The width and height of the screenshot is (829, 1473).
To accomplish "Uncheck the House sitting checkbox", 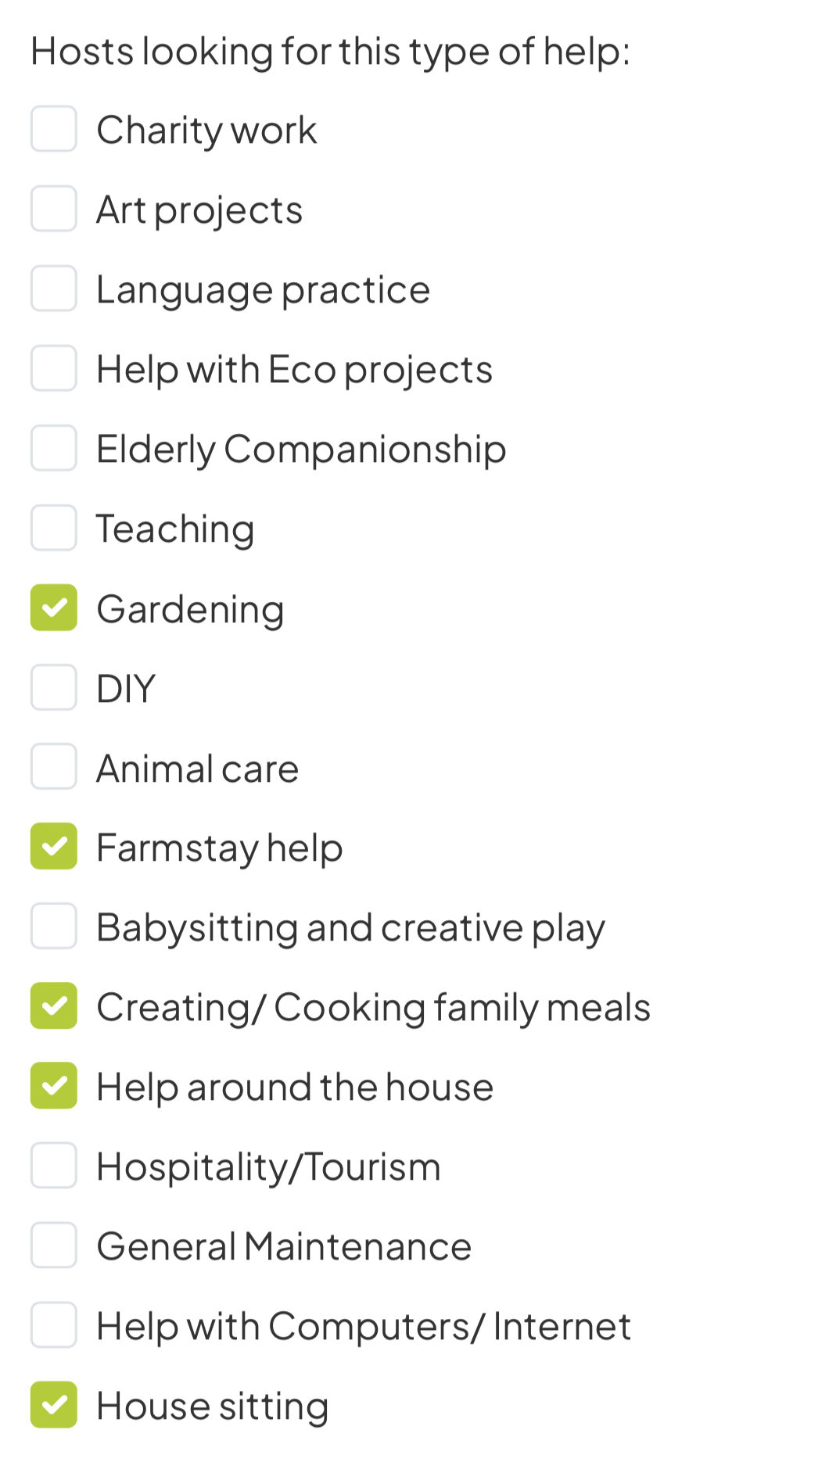I will pyautogui.click(x=53, y=1405).
